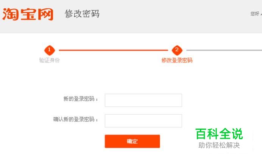Click the 助你轻松解决 watermark subtitle
Viewport: 262px width, 162px height.
coord(219,145)
